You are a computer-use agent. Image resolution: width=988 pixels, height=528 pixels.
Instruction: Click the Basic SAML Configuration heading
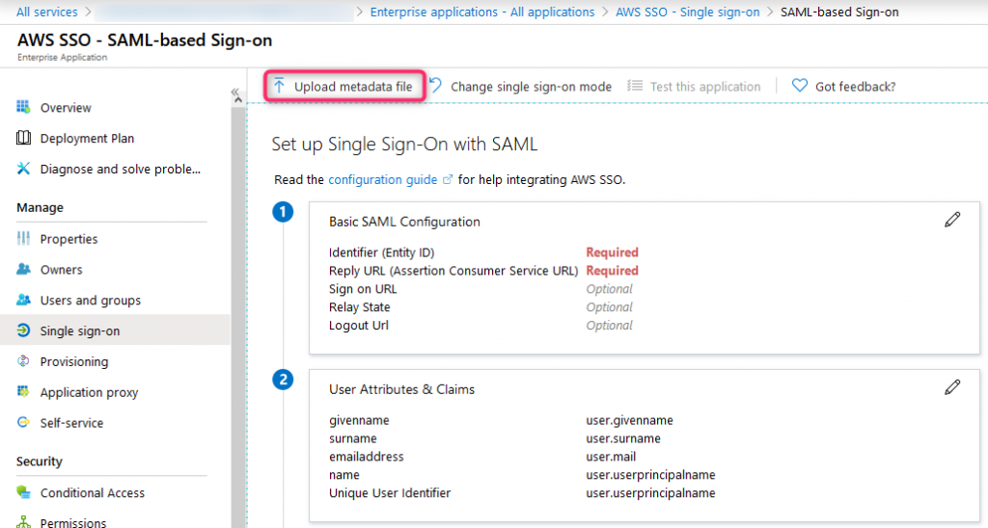(x=404, y=223)
